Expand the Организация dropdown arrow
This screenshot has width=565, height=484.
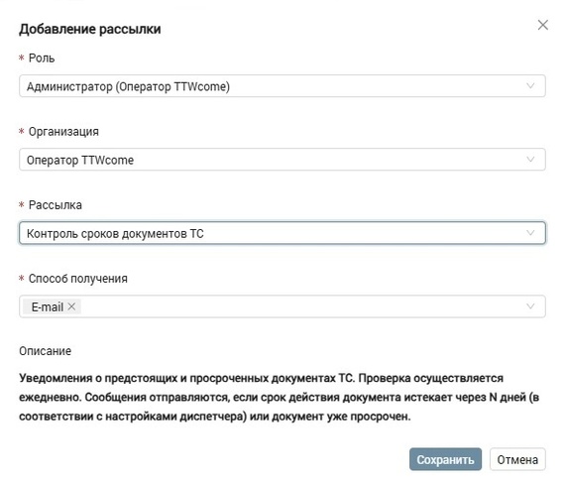coord(530,160)
